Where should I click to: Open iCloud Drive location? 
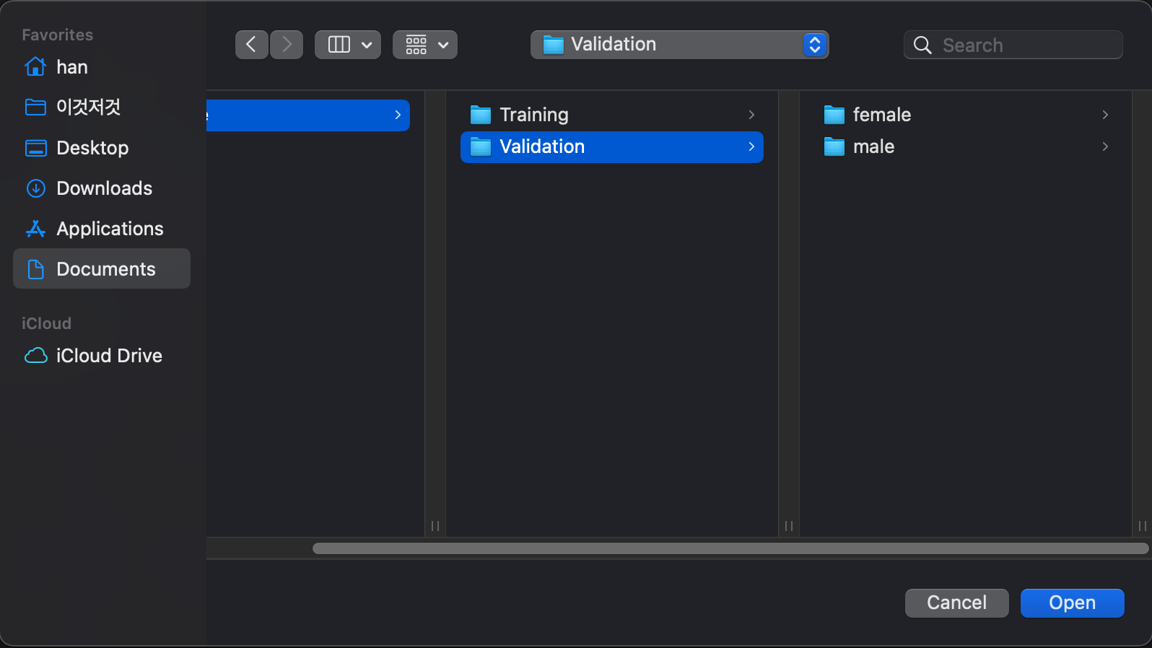coord(109,356)
